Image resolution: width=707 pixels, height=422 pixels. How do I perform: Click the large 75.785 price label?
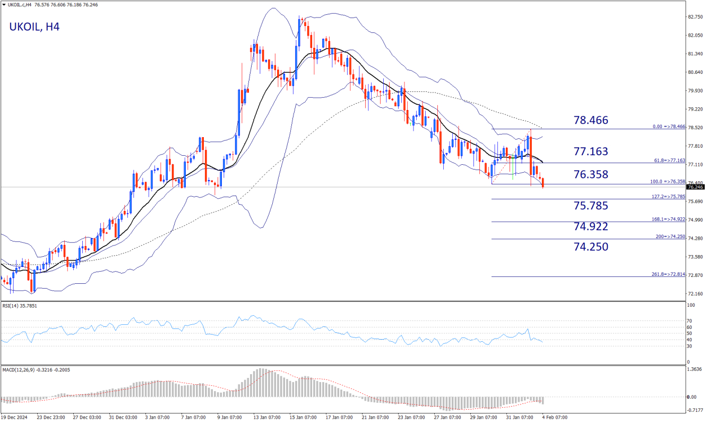(591, 206)
